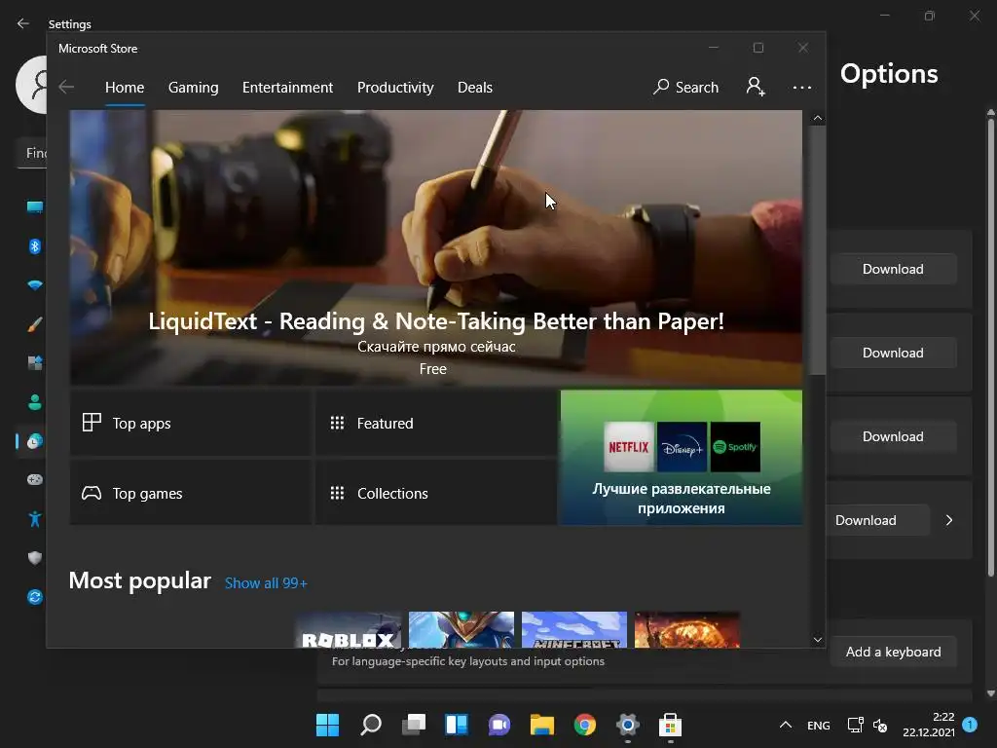997x748 pixels.
Task: Open Task View on the taskbar
Action: pos(414,725)
